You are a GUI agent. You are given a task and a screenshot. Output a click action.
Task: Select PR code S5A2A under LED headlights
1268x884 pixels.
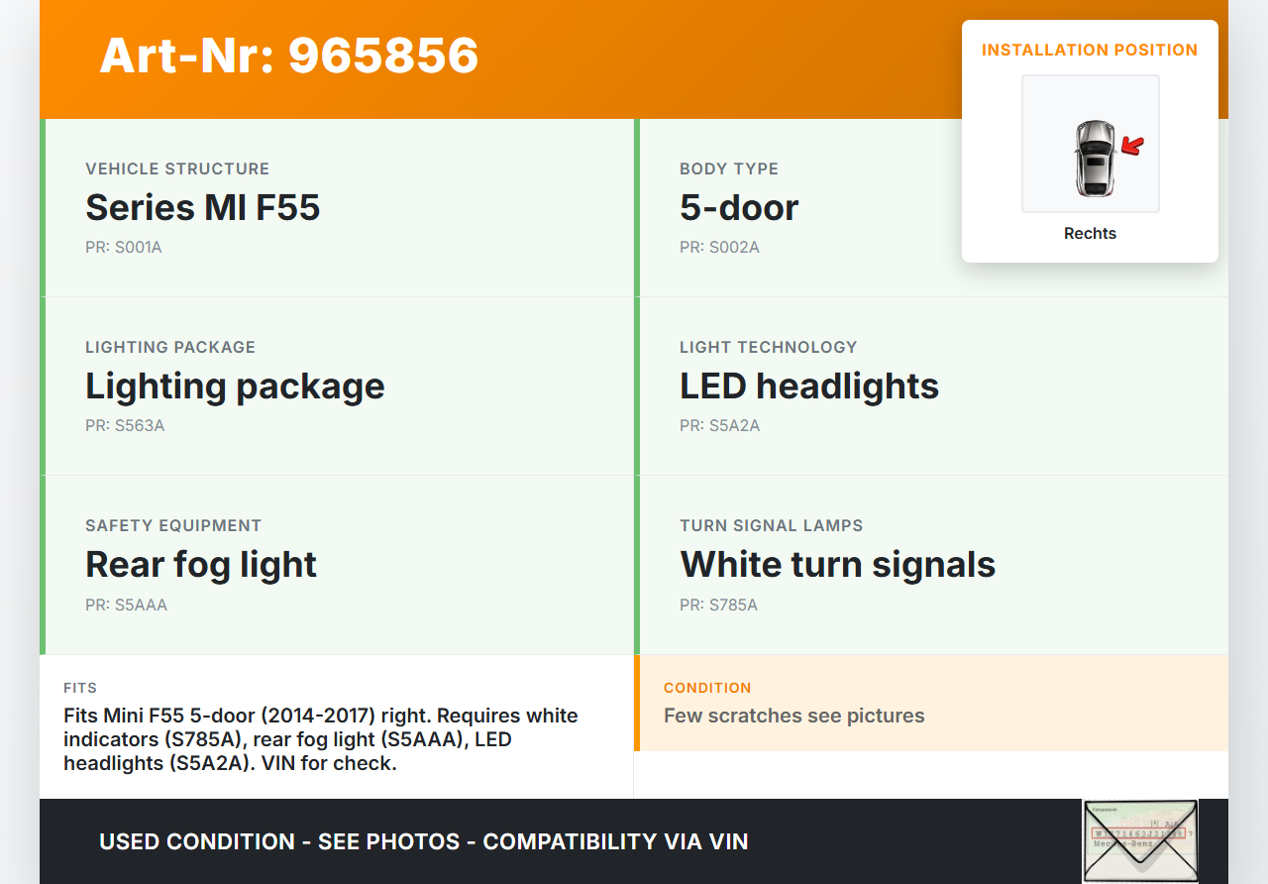tap(719, 426)
